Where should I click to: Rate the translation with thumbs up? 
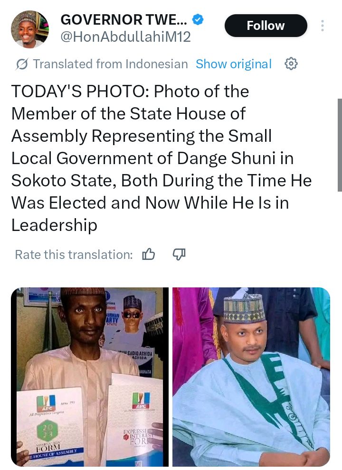[x=149, y=255]
